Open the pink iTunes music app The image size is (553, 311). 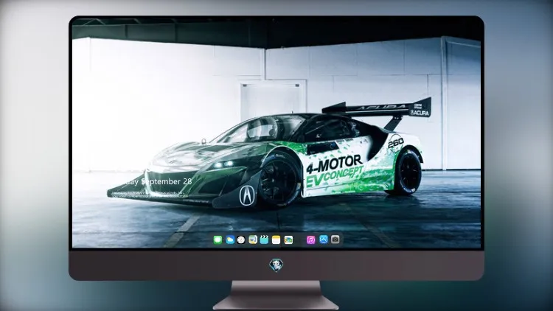click(x=310, y=240)
